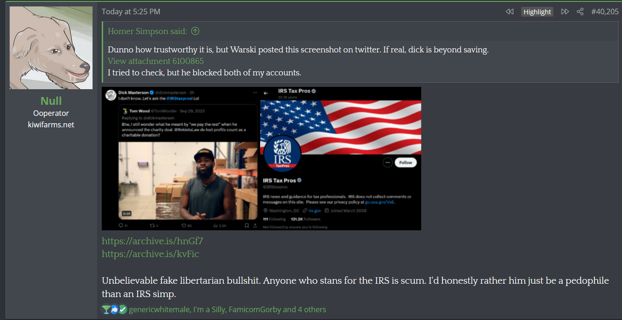Click the green checkmark reaction icon
622x320 pixels.
pos(123,309)
